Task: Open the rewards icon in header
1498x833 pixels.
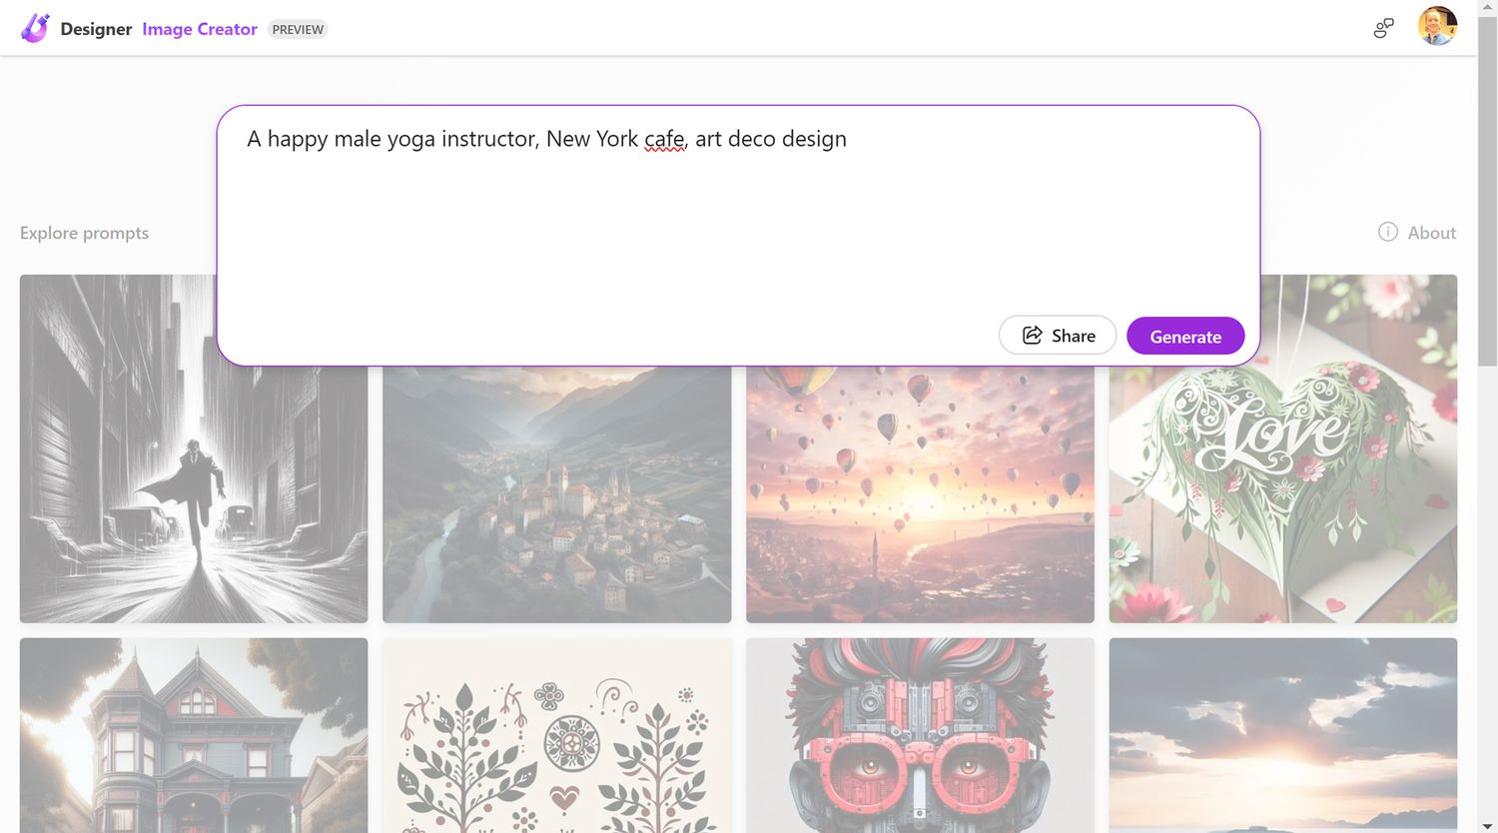Action: point(1383,29)
